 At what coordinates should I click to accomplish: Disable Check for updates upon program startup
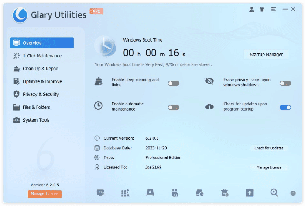click(285, 108)
